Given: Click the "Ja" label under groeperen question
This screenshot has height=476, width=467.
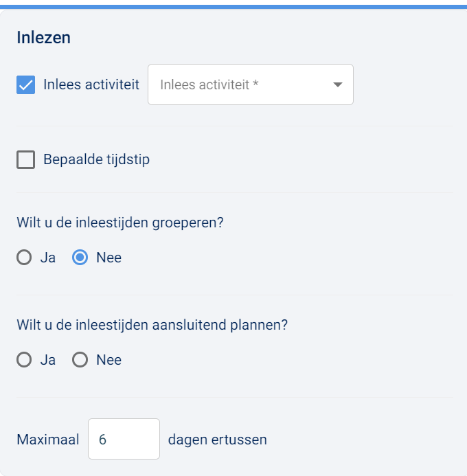Looking at the screenshot, I should click(48, 258).
